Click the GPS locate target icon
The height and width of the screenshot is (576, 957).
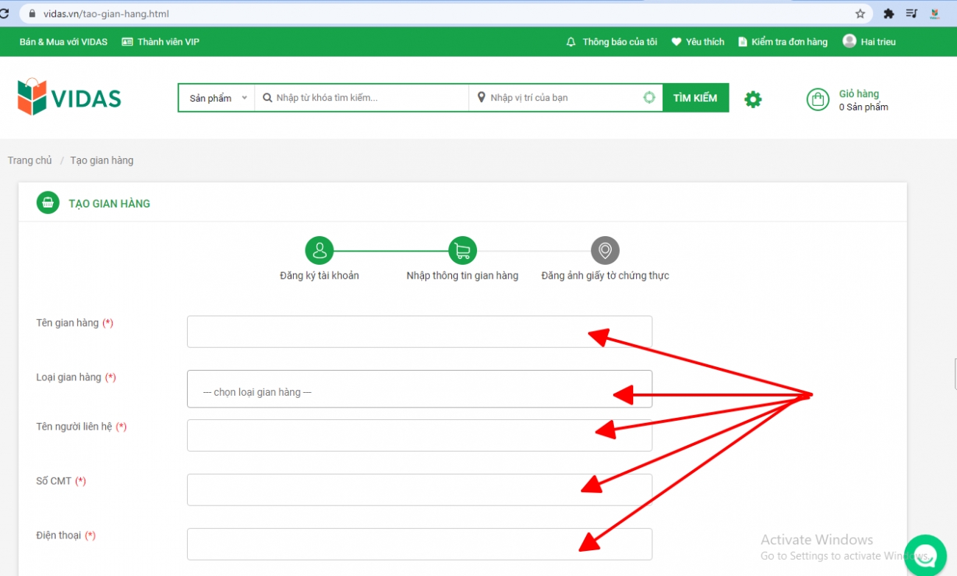pyautogui.click(x=649, y=98)
